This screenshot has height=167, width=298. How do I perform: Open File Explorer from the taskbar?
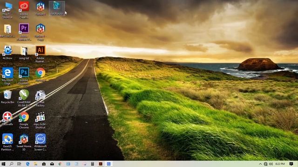click(x=35, y=164)
